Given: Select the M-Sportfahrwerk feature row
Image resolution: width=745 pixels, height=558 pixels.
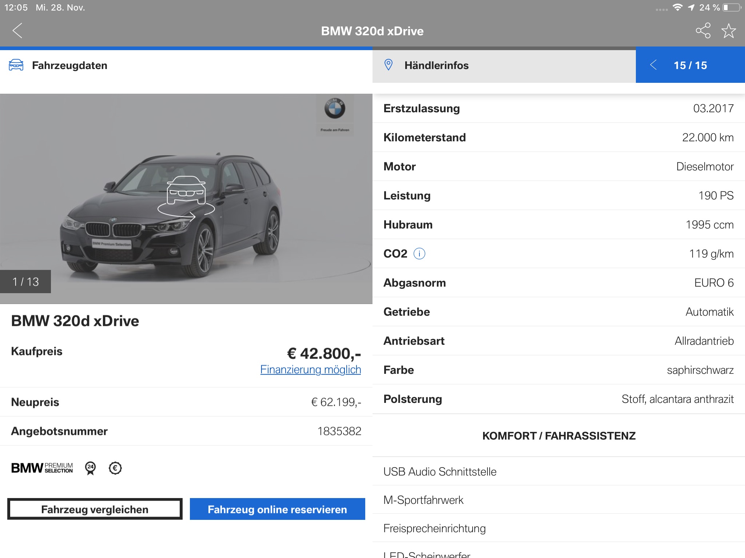Looking at the screenshot, I should [423, 500].
